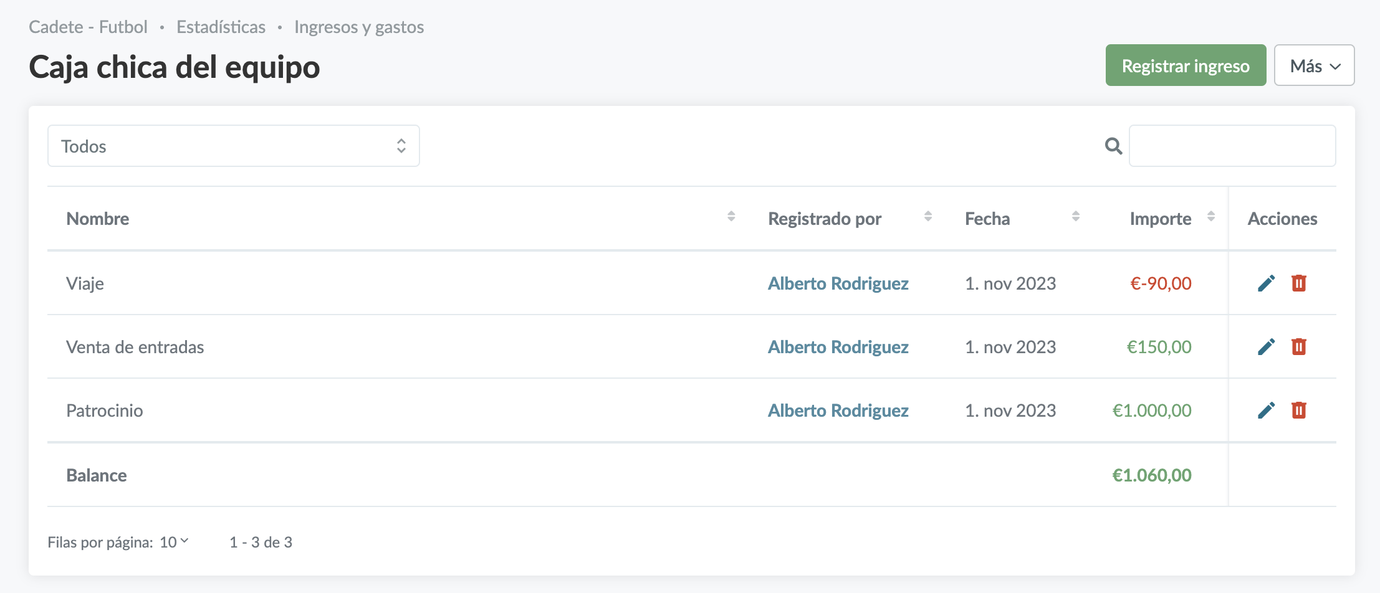Viewport: 1380px width, 593px height.
Task: Open Ingresos y gastos breadcrumb
Action: [359, 27]
